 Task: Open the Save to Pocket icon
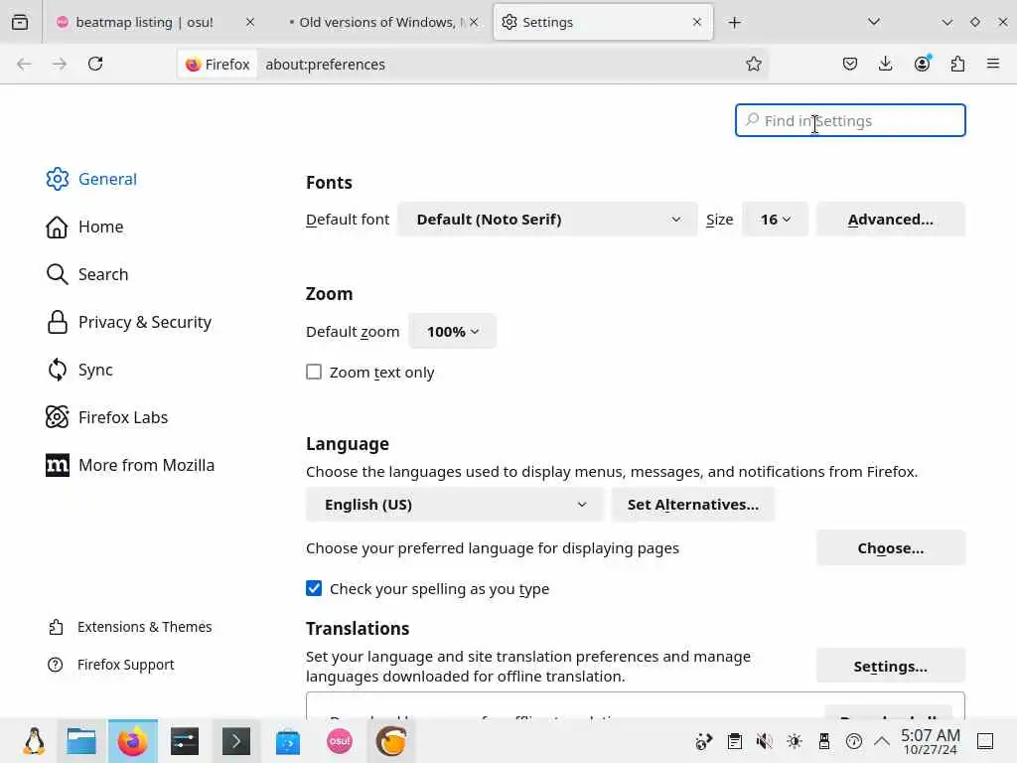(x=850, y=64)
